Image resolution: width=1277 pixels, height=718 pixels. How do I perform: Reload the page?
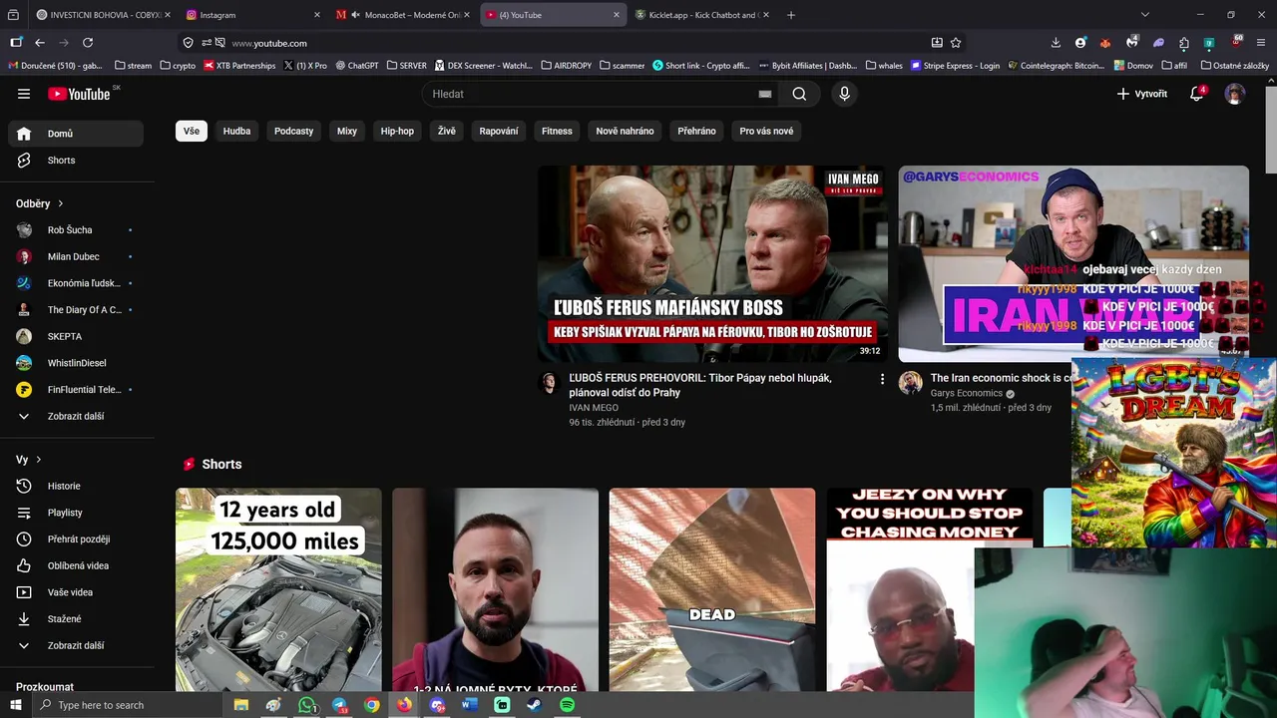pyautogui.click(x=88, y=43)
